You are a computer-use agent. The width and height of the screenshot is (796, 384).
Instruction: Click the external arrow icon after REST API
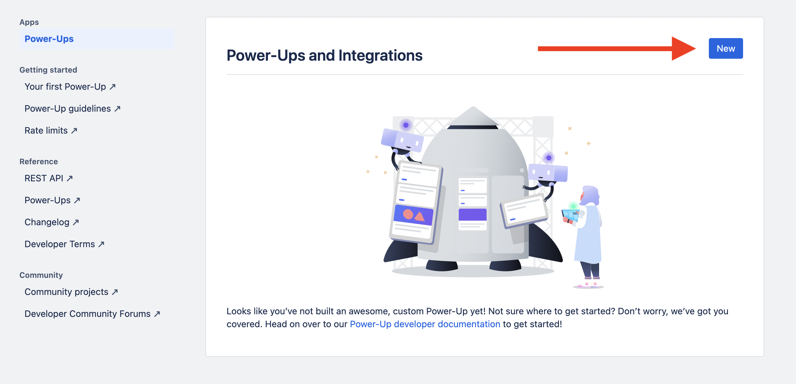click(x=70, y=178)
